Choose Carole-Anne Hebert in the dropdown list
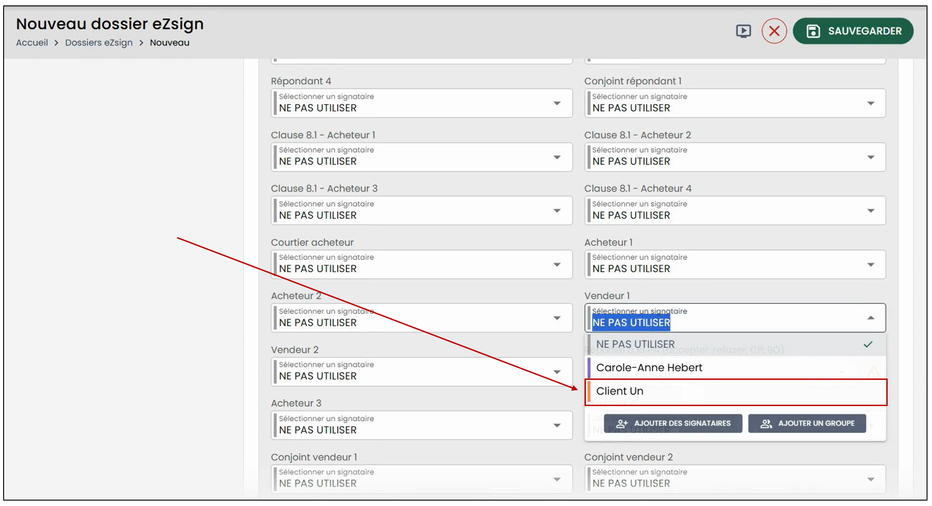The width and height of the screenshot is (932, 506). pyautogui.click(x=736, y=368)
